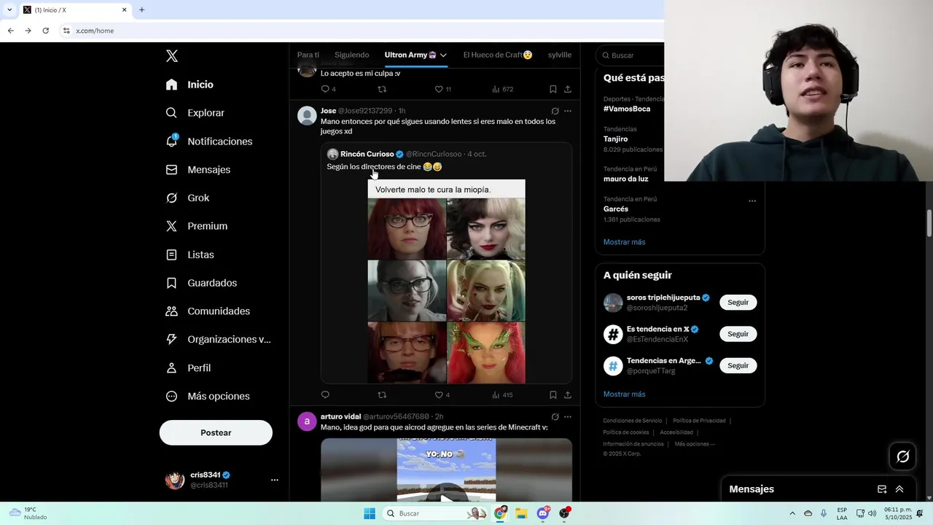The image size is (933, 525).
Task: Follow Tendencias en Argentina account
Action: pos(738,365)
